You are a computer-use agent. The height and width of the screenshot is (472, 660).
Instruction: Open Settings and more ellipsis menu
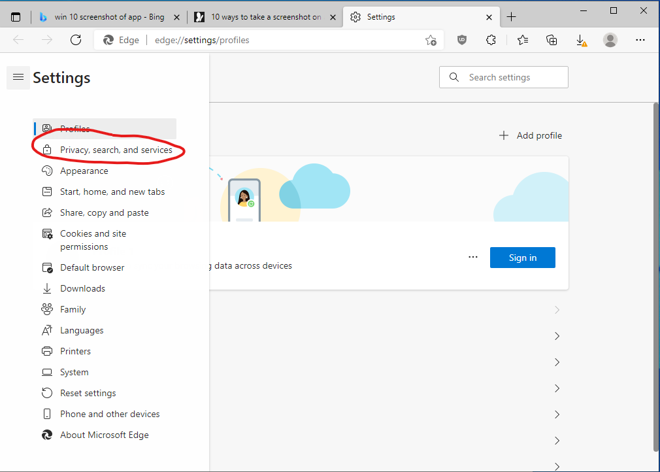640,40
